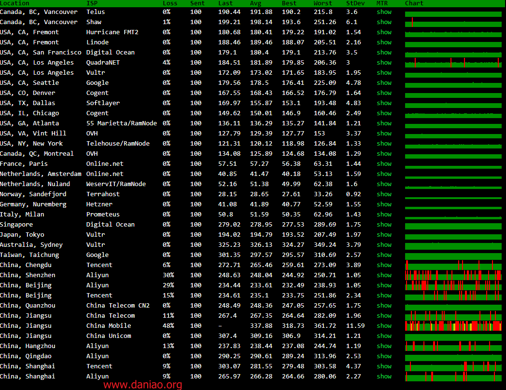Show MTR for Vultr Los Angeles
The image size is (506, 390).
(x=384, y=72)
